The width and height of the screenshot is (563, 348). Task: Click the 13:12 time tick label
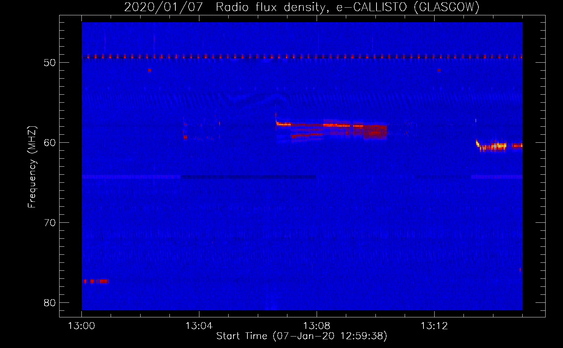[x=434, y=326]
